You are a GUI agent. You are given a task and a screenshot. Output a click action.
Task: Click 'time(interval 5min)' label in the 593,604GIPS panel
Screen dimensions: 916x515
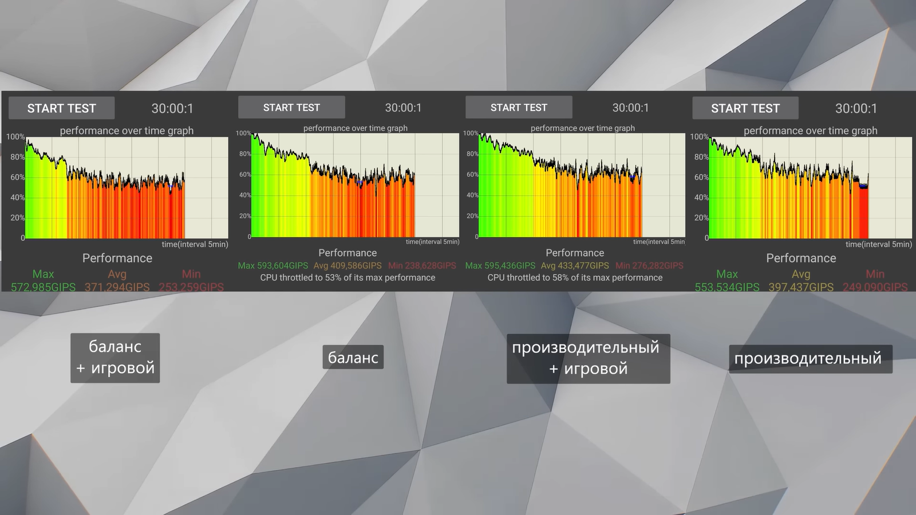[x=432, y=241]
